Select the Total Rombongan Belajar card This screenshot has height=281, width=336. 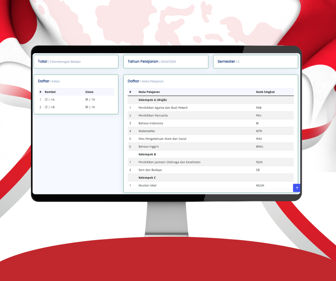pos(76,62)
